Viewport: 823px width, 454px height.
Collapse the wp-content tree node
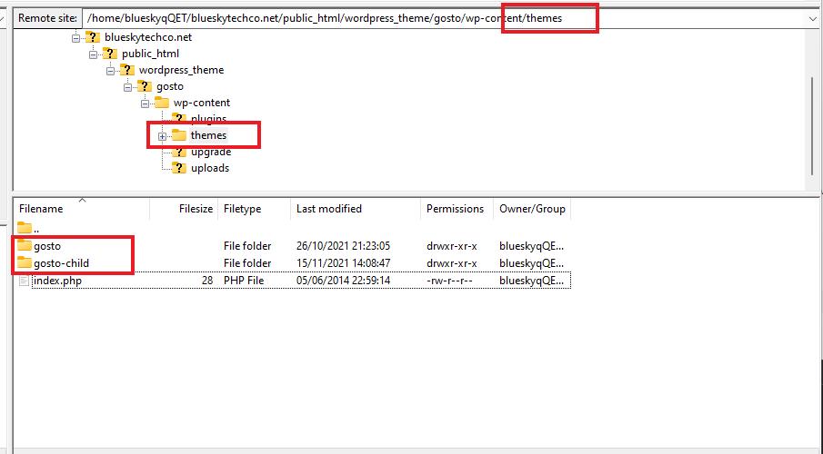[x=146, y=104]
